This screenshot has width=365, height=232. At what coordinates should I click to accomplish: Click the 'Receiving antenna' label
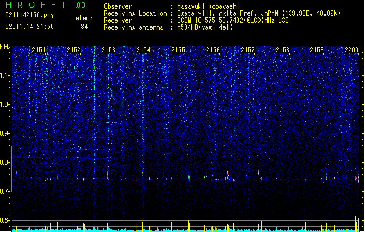[133, 27]
